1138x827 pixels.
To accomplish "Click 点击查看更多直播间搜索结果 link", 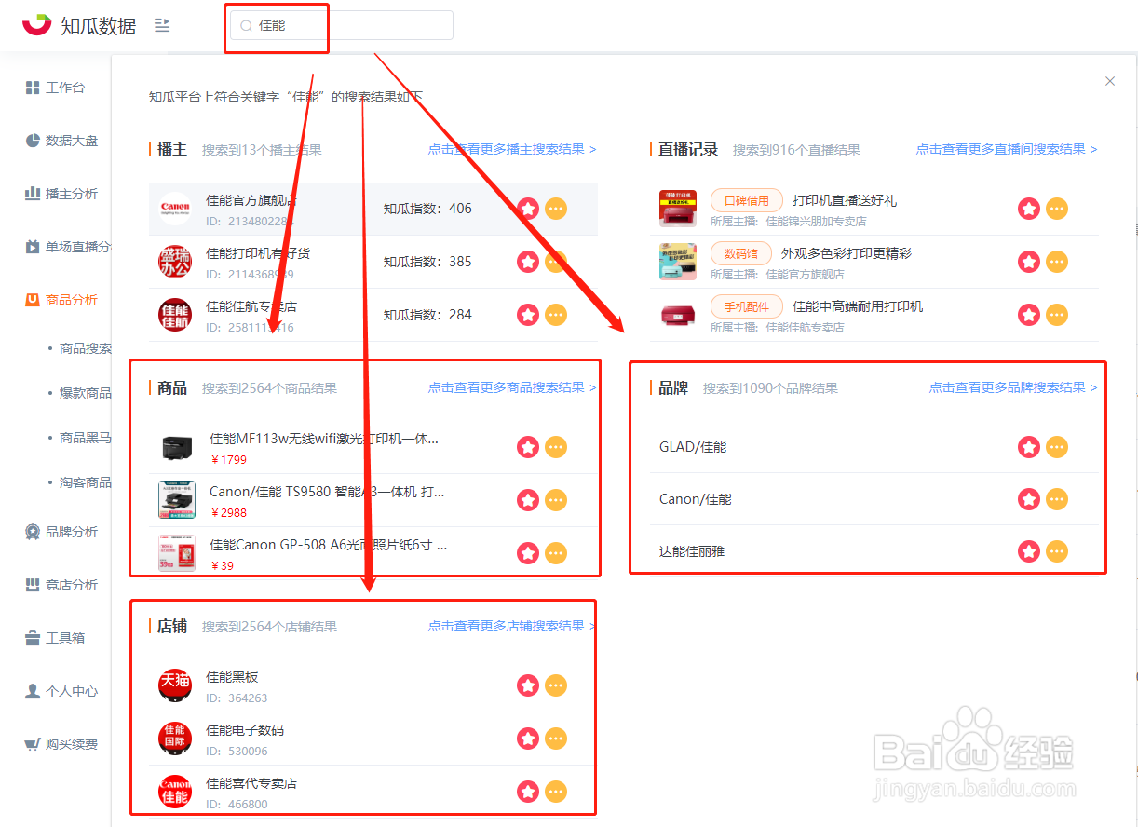I will coord(1007,149).
